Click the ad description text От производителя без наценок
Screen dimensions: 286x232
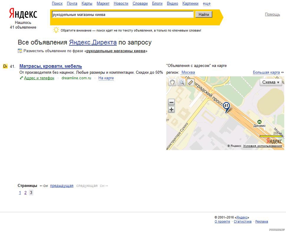91,73
